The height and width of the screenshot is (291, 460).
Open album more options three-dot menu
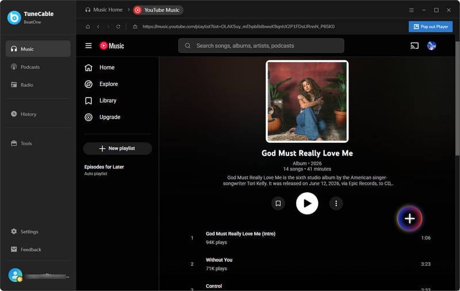point(336,203)
